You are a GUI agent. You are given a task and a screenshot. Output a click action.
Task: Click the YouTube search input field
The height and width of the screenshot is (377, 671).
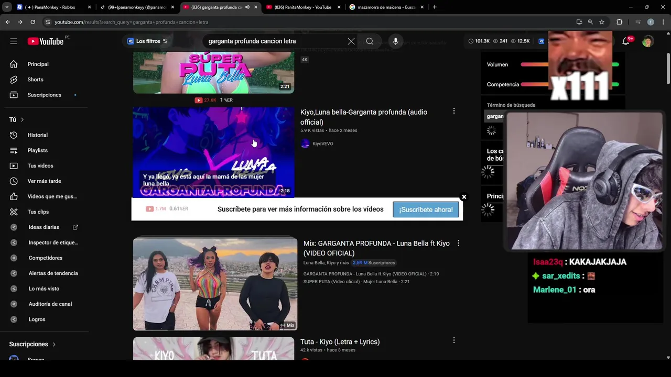(x=275, y=41)
